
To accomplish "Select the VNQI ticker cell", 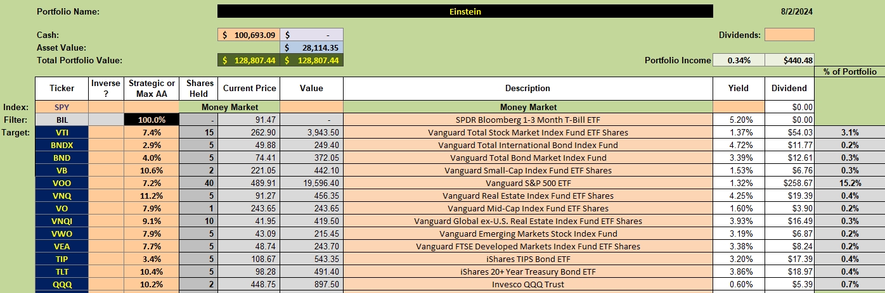I will click(61, 221).
